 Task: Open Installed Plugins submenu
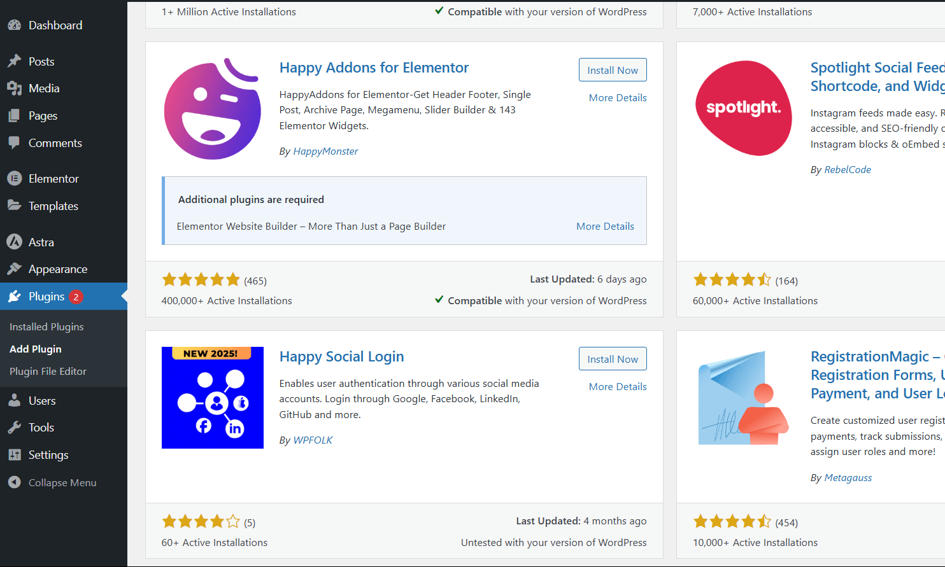pyautogui.click(x=46, y=326)
